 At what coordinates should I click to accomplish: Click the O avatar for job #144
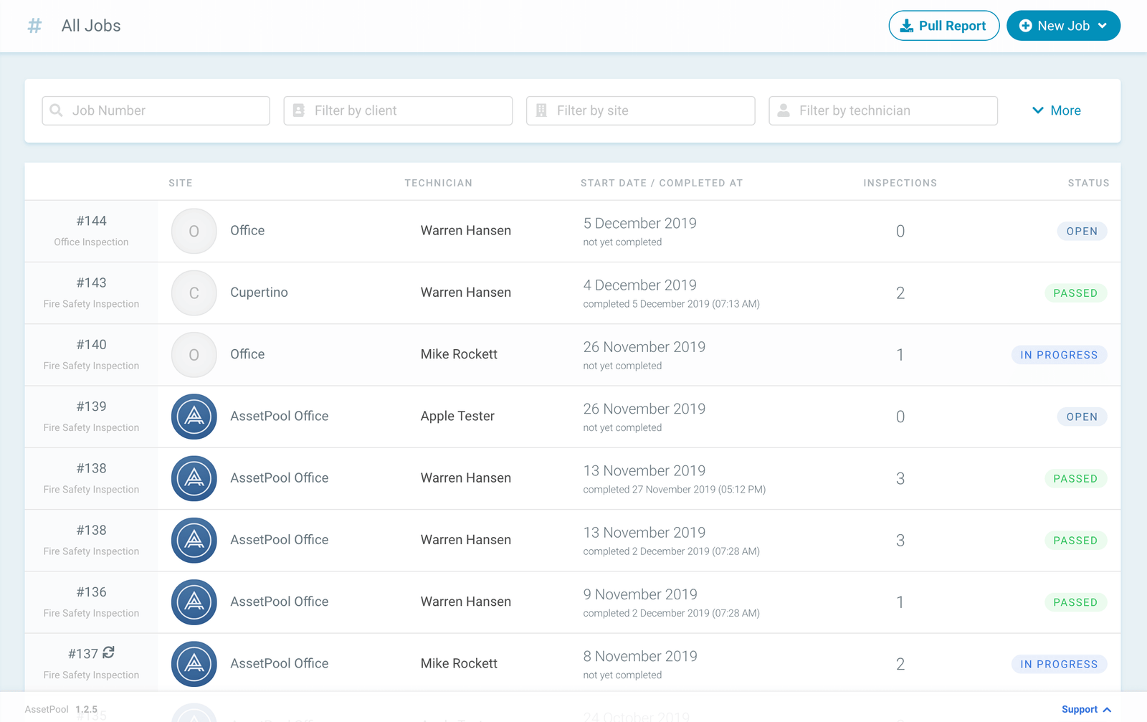tap(194, 231)
